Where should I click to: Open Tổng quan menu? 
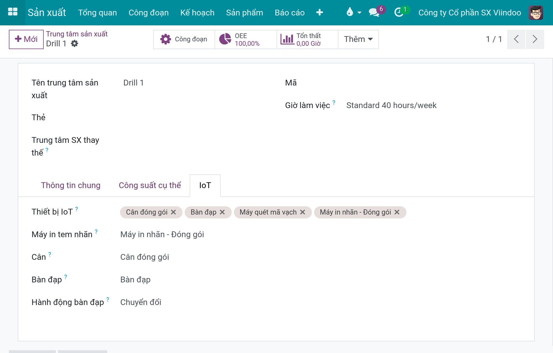(97, 13)
